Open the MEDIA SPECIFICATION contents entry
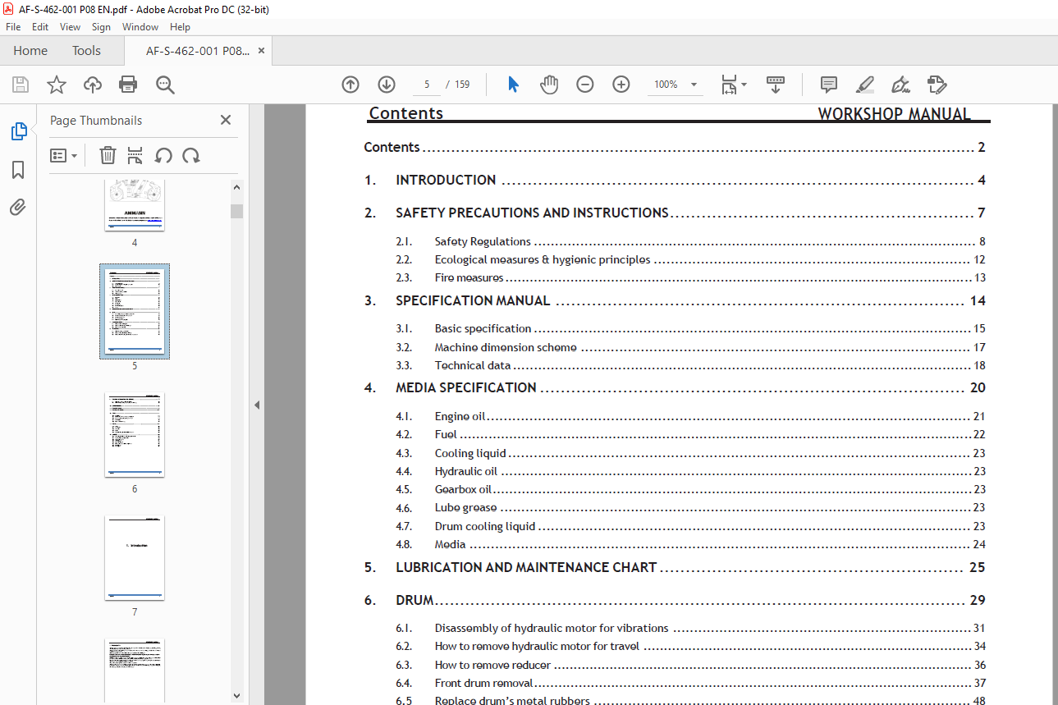This screenshot has width=1058, height=705. tap(675, 388)
